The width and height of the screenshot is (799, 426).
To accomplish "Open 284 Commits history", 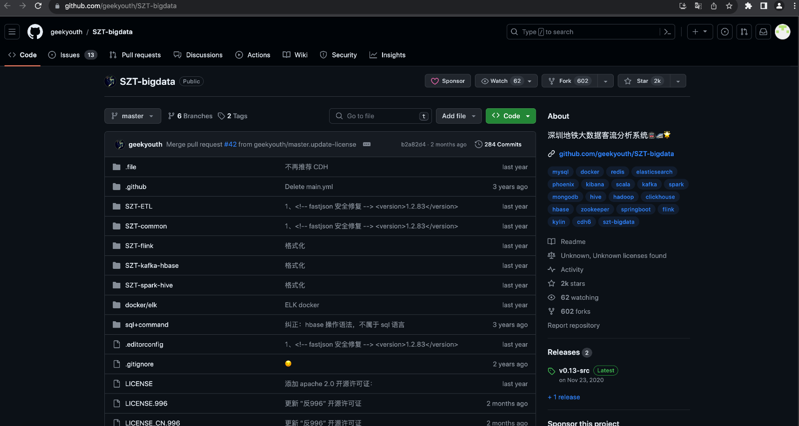I will (x=498, y=144).
